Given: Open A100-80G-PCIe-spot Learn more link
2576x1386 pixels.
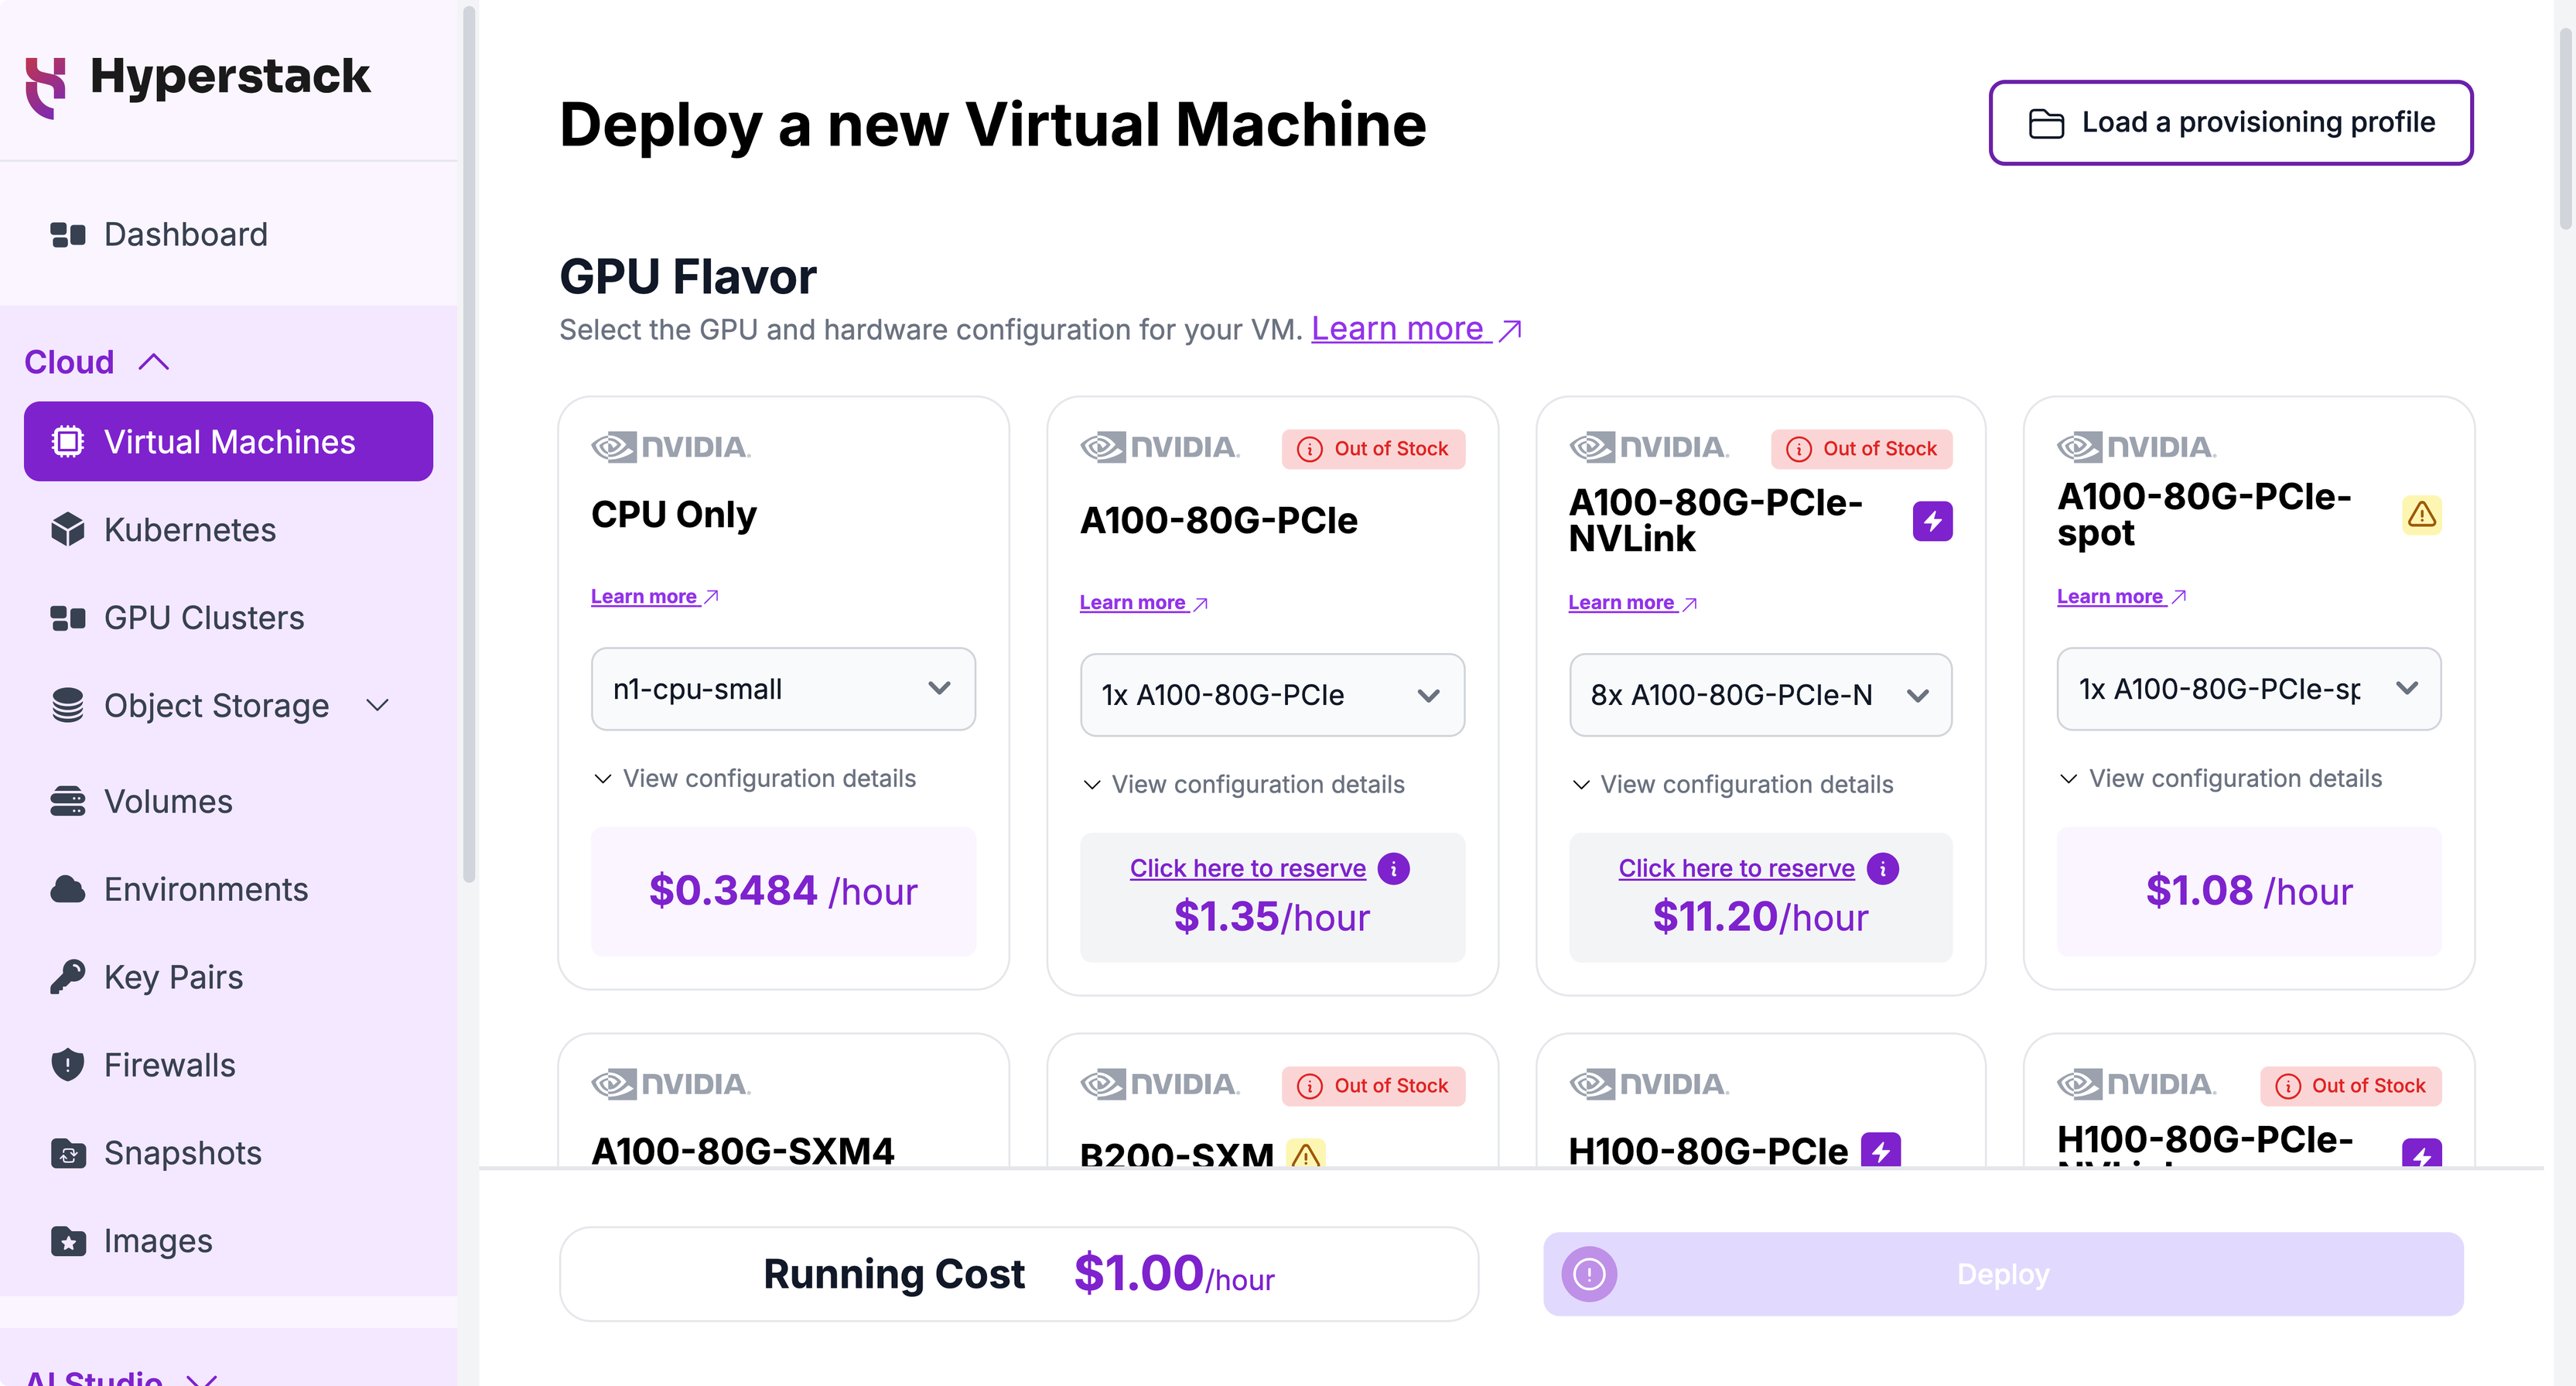Looking at the screenshot, I should click(x=2121, y=597).
